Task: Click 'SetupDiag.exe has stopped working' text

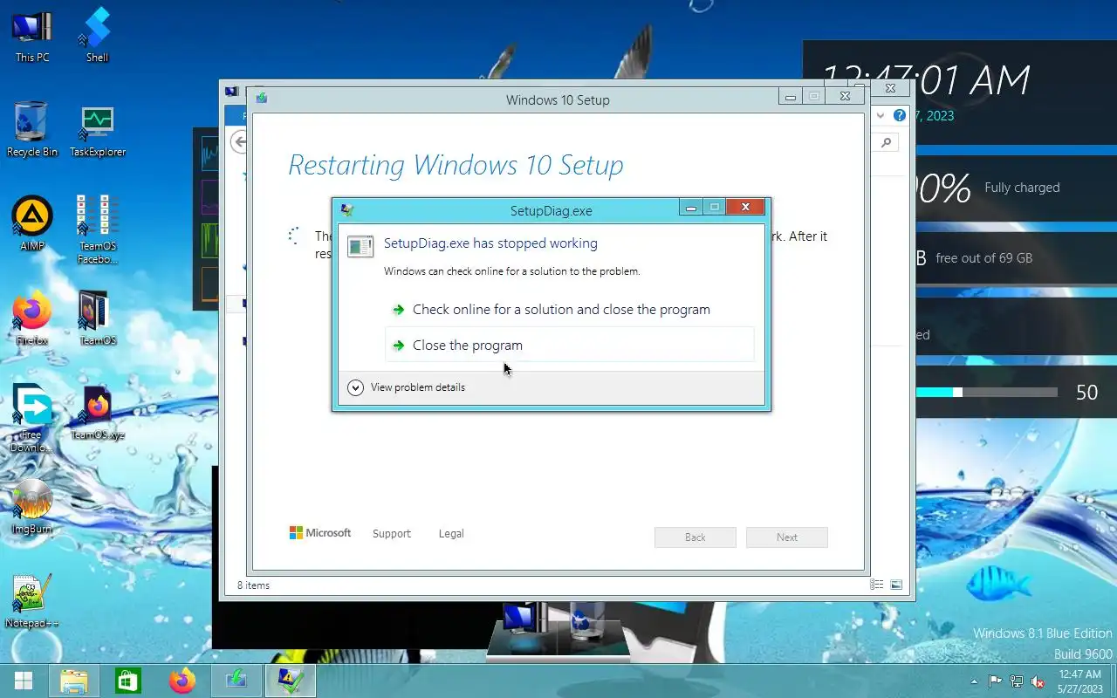Action: tap(490, 243)
